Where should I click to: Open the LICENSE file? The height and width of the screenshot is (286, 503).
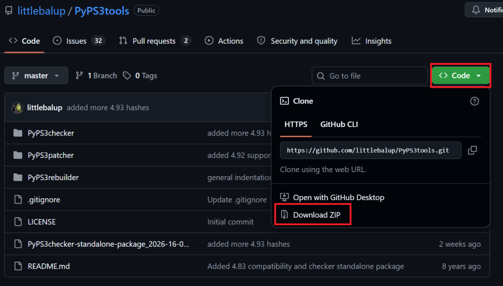point(42,222)
